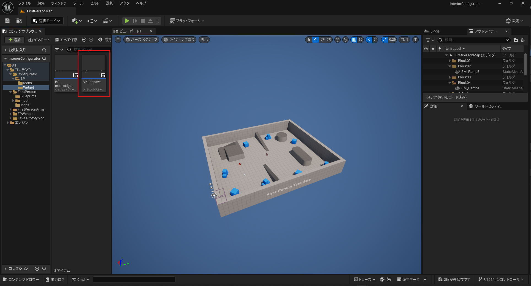Click the world coordinate globe icon
This screenshot has width=531, height=286.
coord(337,40)
